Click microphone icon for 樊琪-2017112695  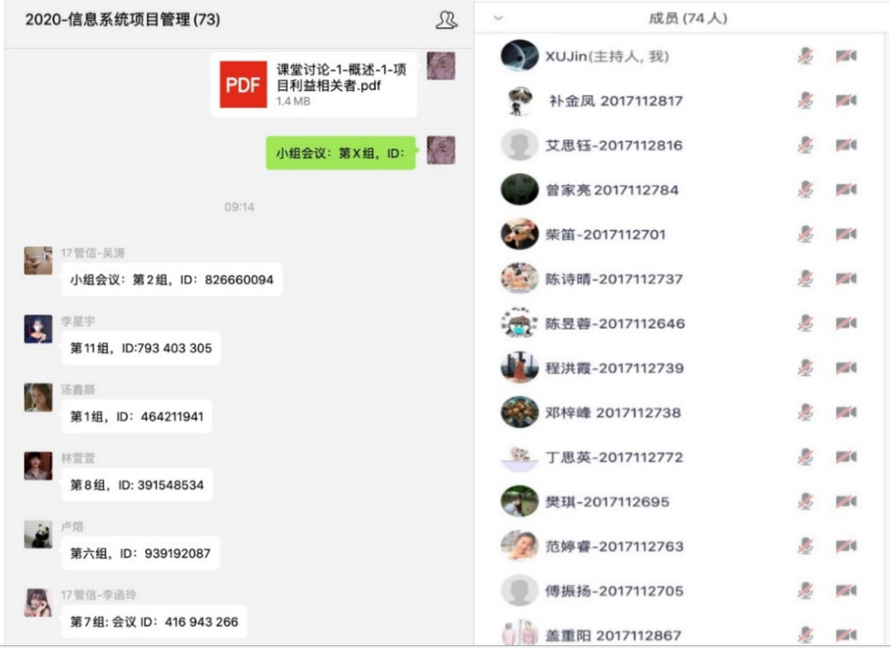(x=805, y=501)
